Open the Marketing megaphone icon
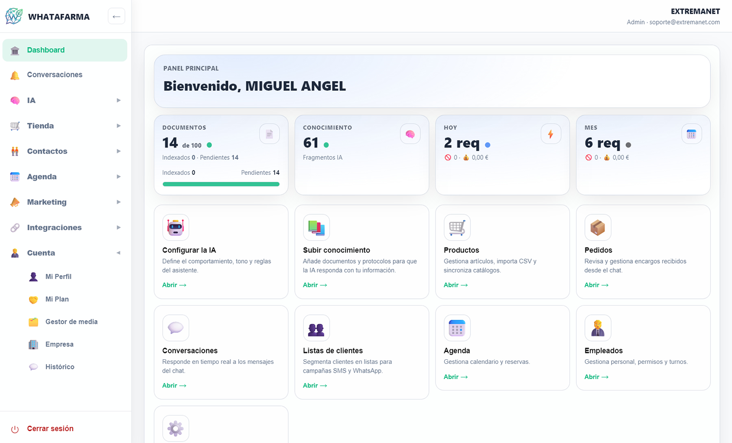This screenshot has width=732, height=443. click(15, 202)
